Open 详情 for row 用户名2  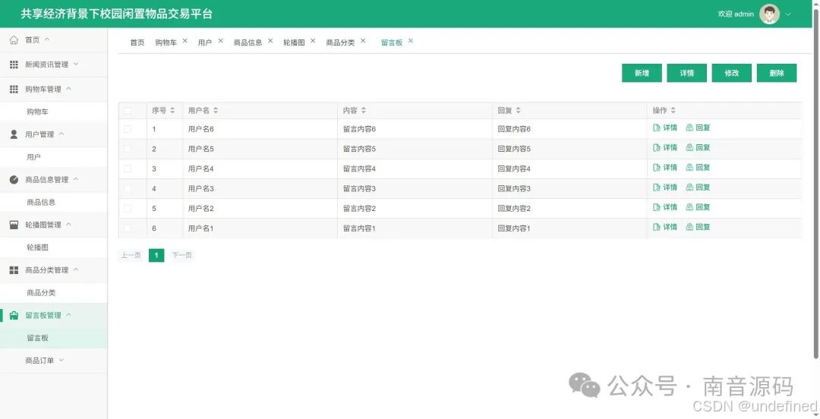point(665,207)
